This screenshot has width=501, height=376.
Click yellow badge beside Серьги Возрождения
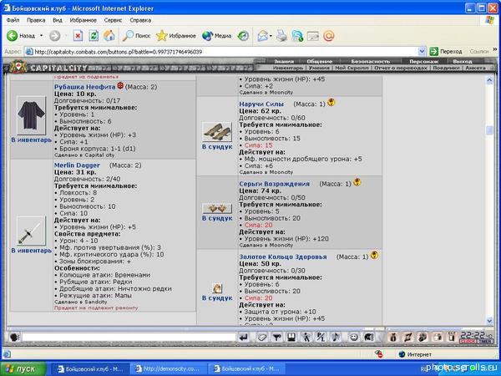click(x=357, y=182)
